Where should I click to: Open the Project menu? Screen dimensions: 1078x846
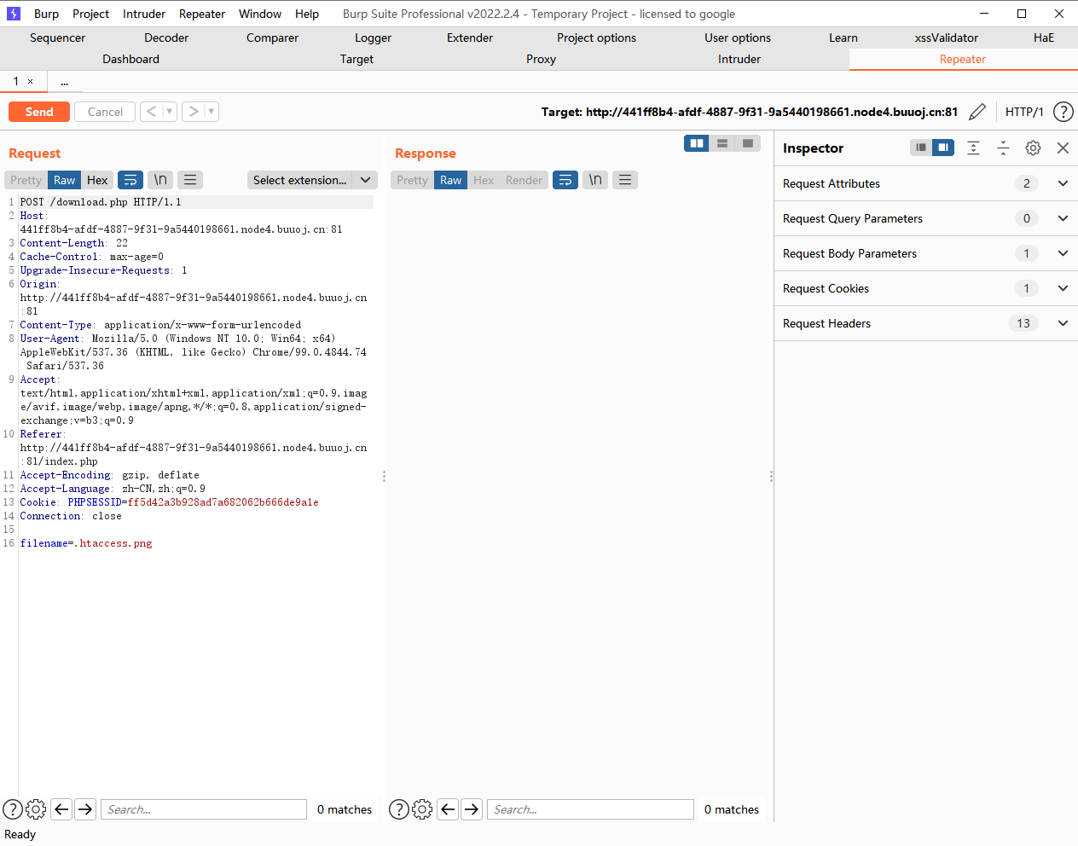(90, 14)
